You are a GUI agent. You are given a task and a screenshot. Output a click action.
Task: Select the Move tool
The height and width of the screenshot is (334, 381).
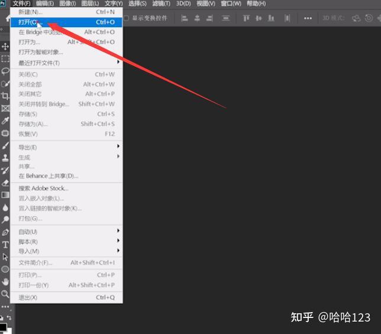click(5, 46)
